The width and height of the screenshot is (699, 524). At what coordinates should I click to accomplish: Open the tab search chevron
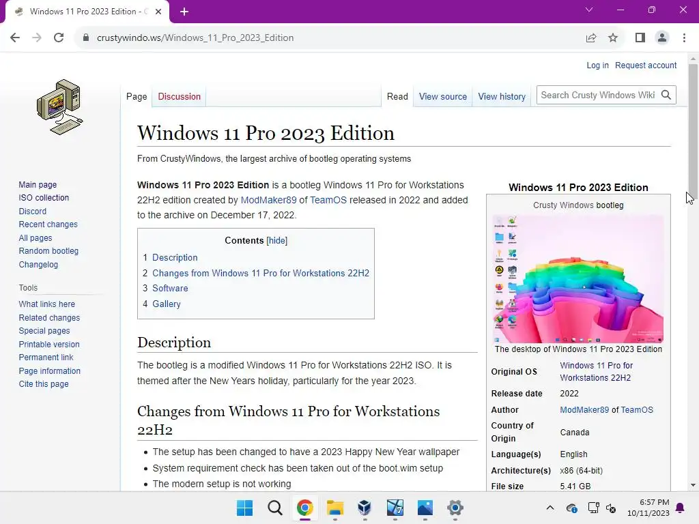coord(589,10)
